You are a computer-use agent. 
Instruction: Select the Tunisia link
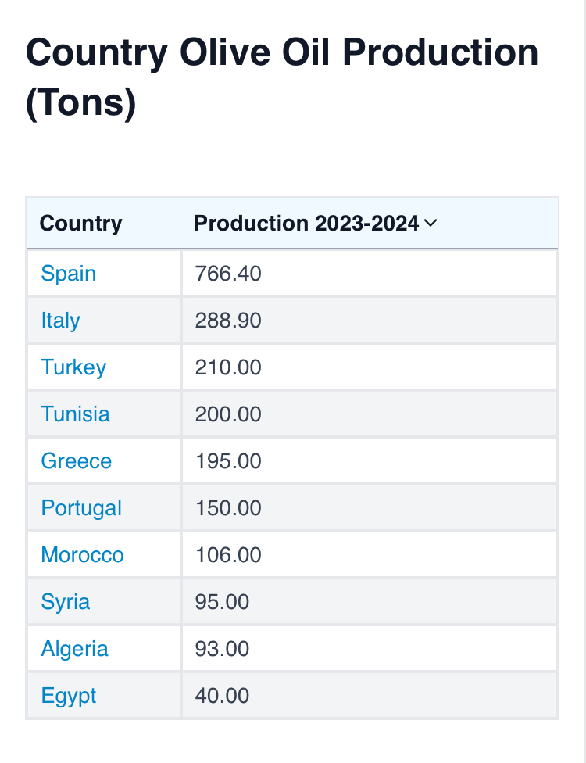click(76, 414)
